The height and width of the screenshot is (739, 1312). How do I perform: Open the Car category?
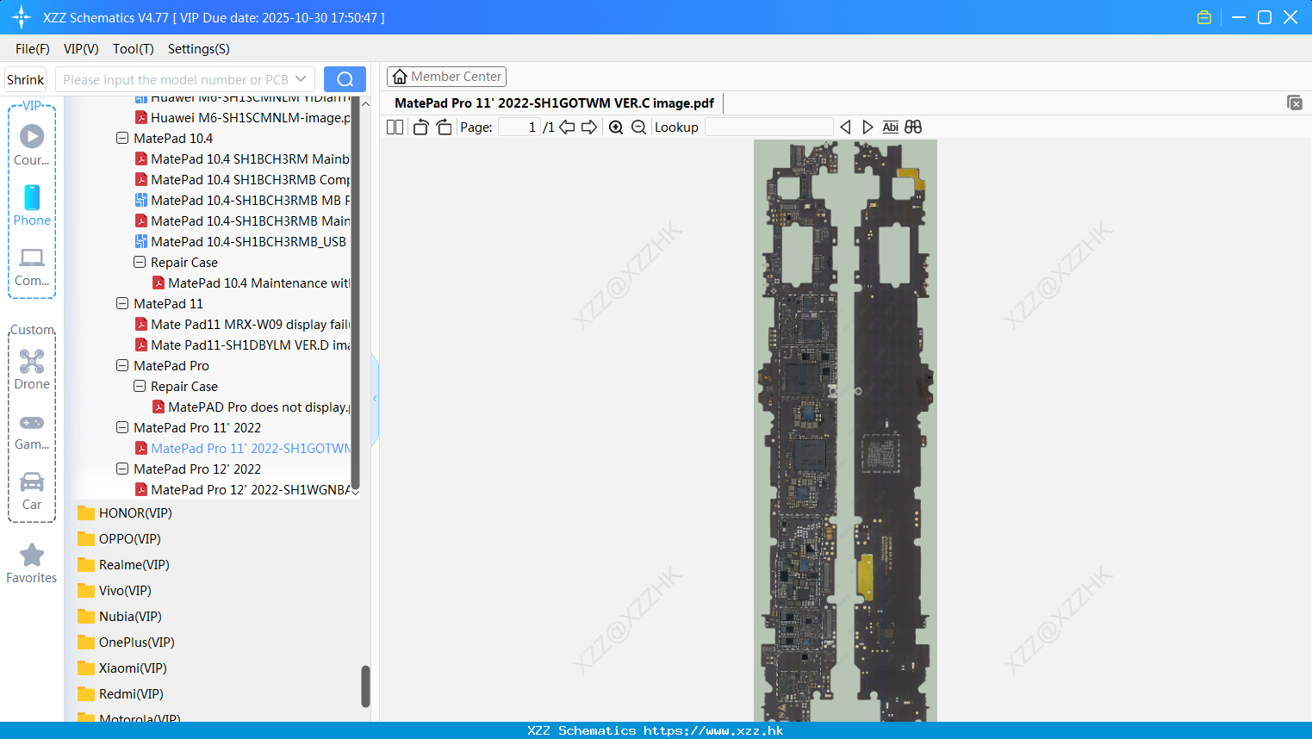[x=32, y=481]
